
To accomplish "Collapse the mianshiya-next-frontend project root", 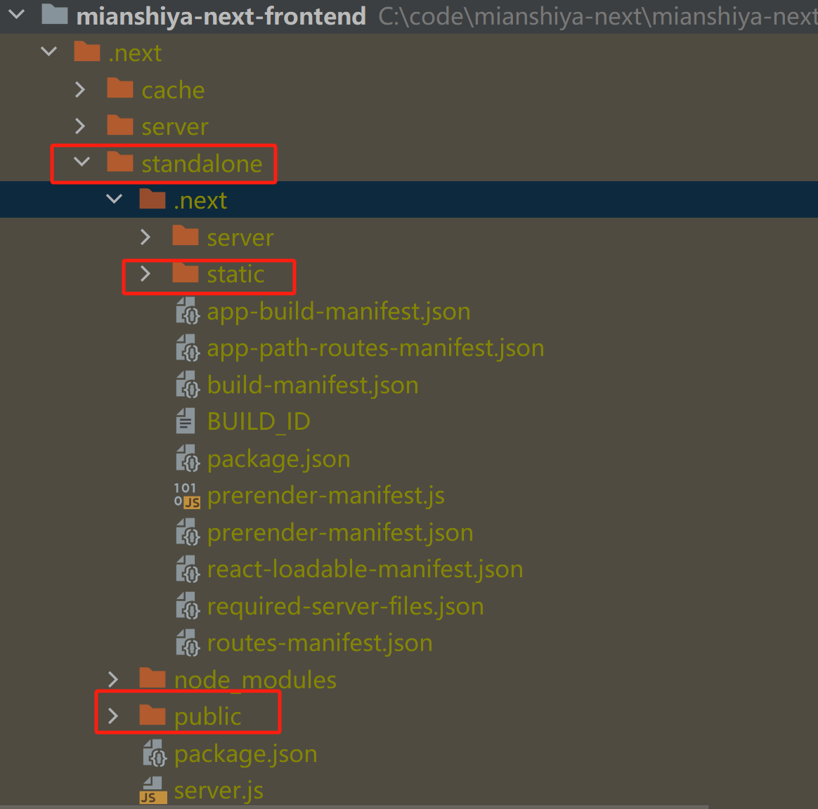I will coord(17,15).
